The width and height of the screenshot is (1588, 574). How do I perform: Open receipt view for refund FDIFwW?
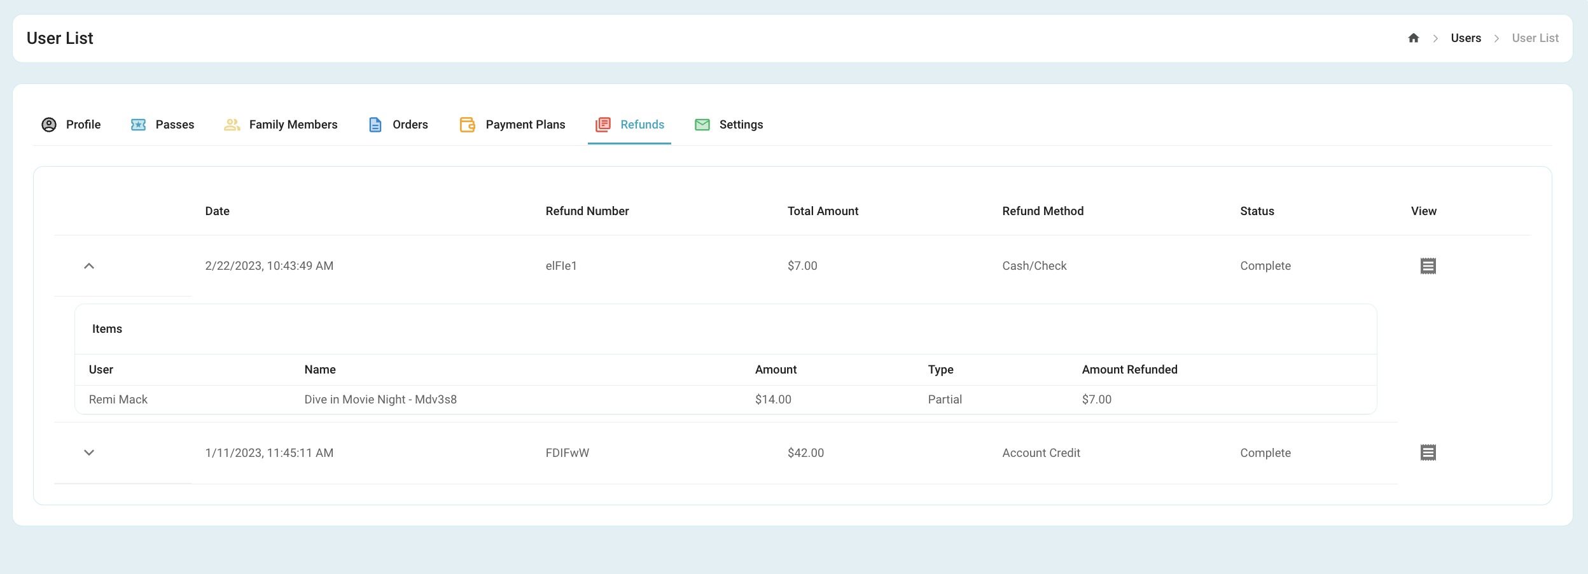pos(1428,452)
